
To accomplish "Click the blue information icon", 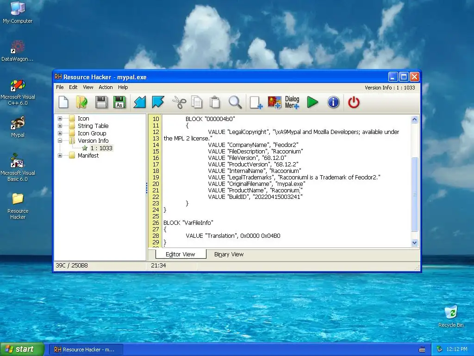I will pos(333,102).
